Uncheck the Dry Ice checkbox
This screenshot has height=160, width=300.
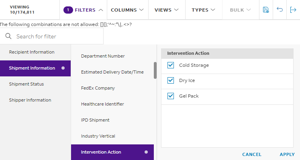(x=171, y=80)
